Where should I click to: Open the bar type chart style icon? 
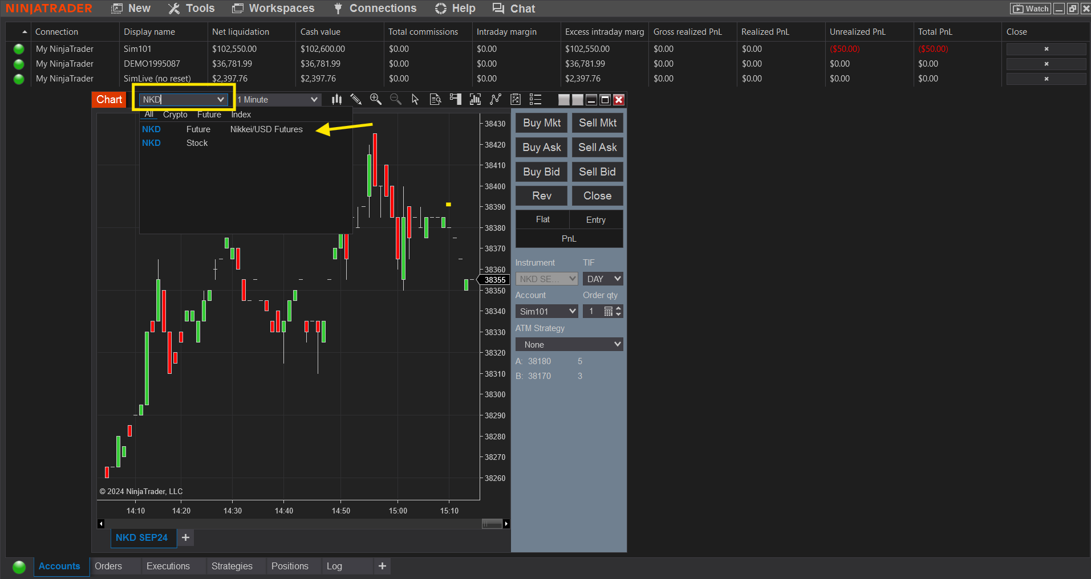coord(337,100)
